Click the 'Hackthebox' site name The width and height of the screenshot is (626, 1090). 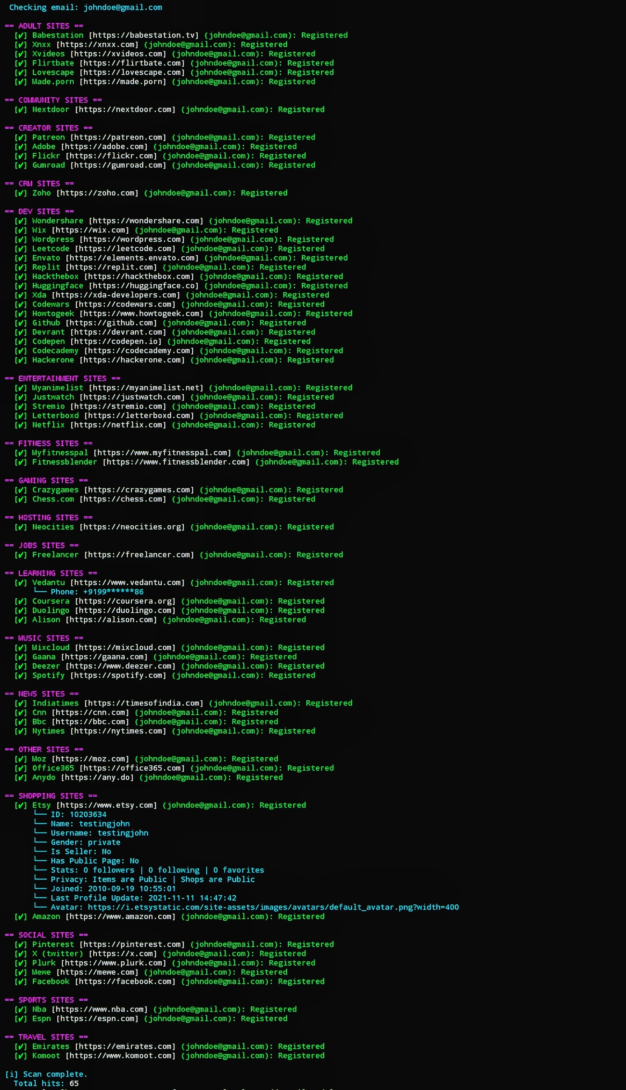tap(55, 276)
